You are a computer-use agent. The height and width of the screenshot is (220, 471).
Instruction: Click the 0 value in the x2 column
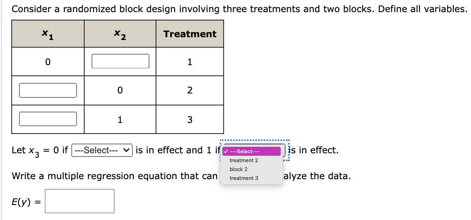coord(120,90)
